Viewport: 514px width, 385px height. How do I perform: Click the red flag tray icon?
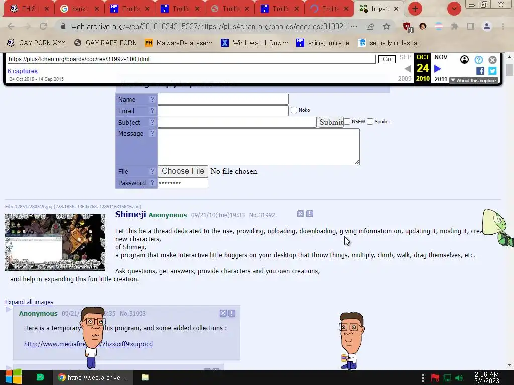pos(435,378)
